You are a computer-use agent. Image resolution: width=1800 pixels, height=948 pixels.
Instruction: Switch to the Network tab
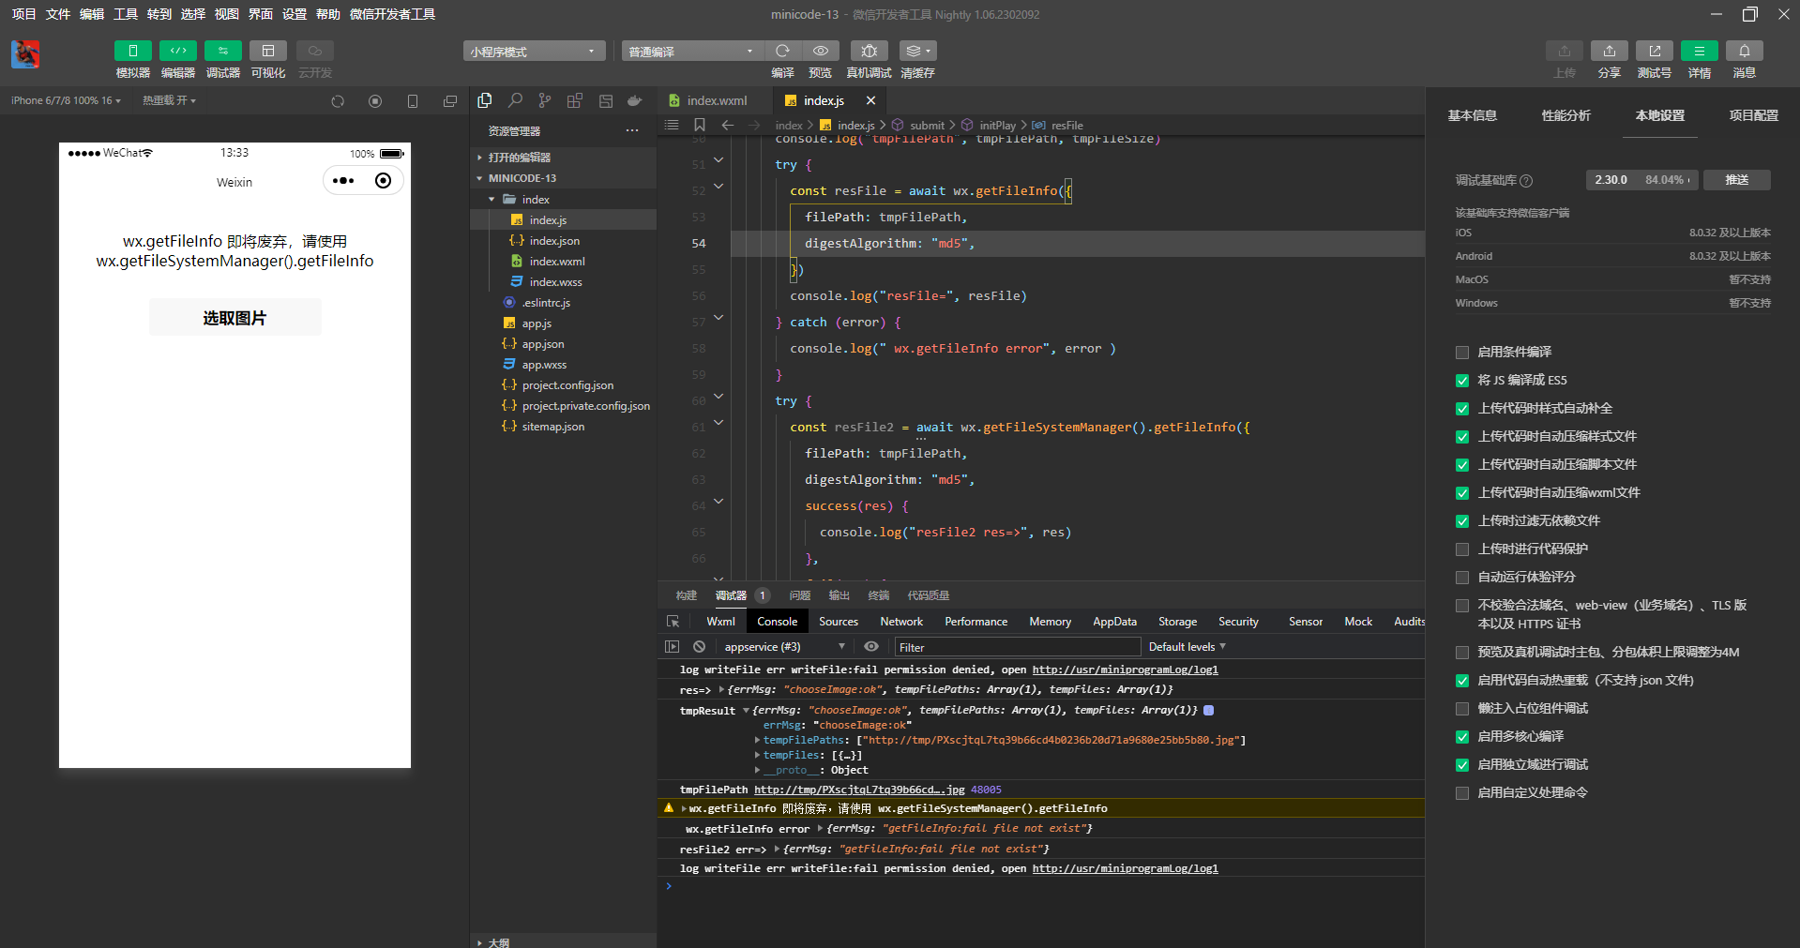(x=900, y=622)
